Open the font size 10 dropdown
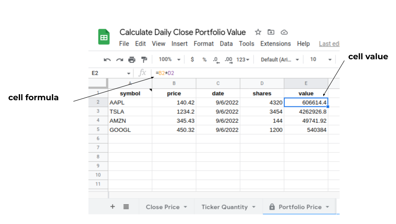This screenshot has width=396, height=224. click(x=321, y=59)
